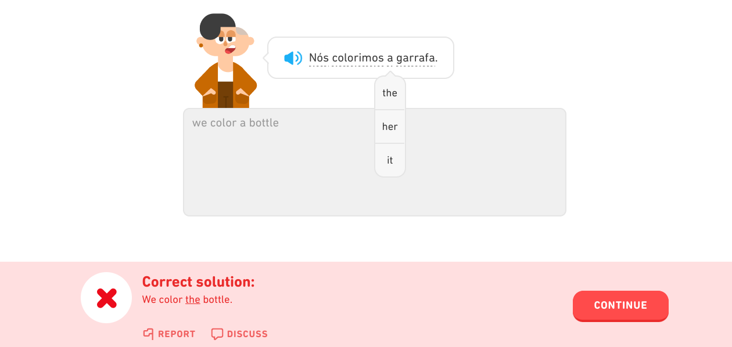Click the greyed answer text 'we color a bottle'
732x347 pixels.
(x=235, y=122)
